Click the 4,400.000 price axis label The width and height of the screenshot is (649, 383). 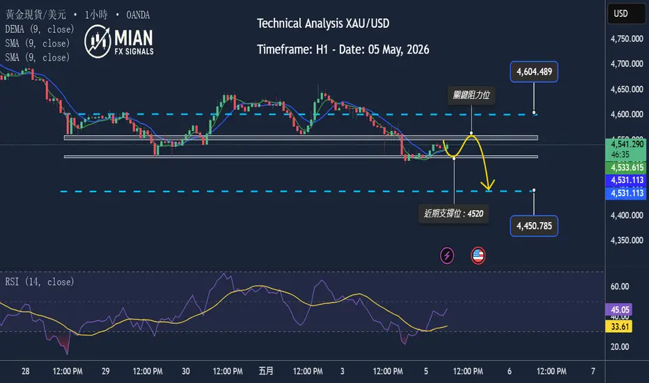click(x=627, y=215)
